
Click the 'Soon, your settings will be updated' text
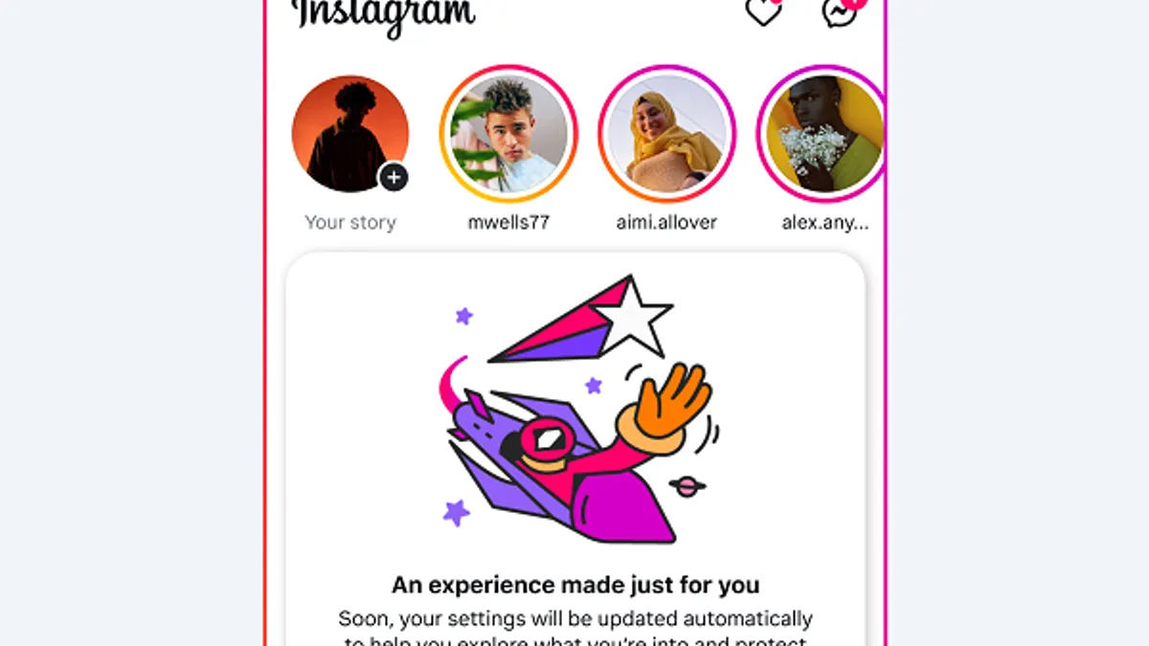tap(575, 618)
